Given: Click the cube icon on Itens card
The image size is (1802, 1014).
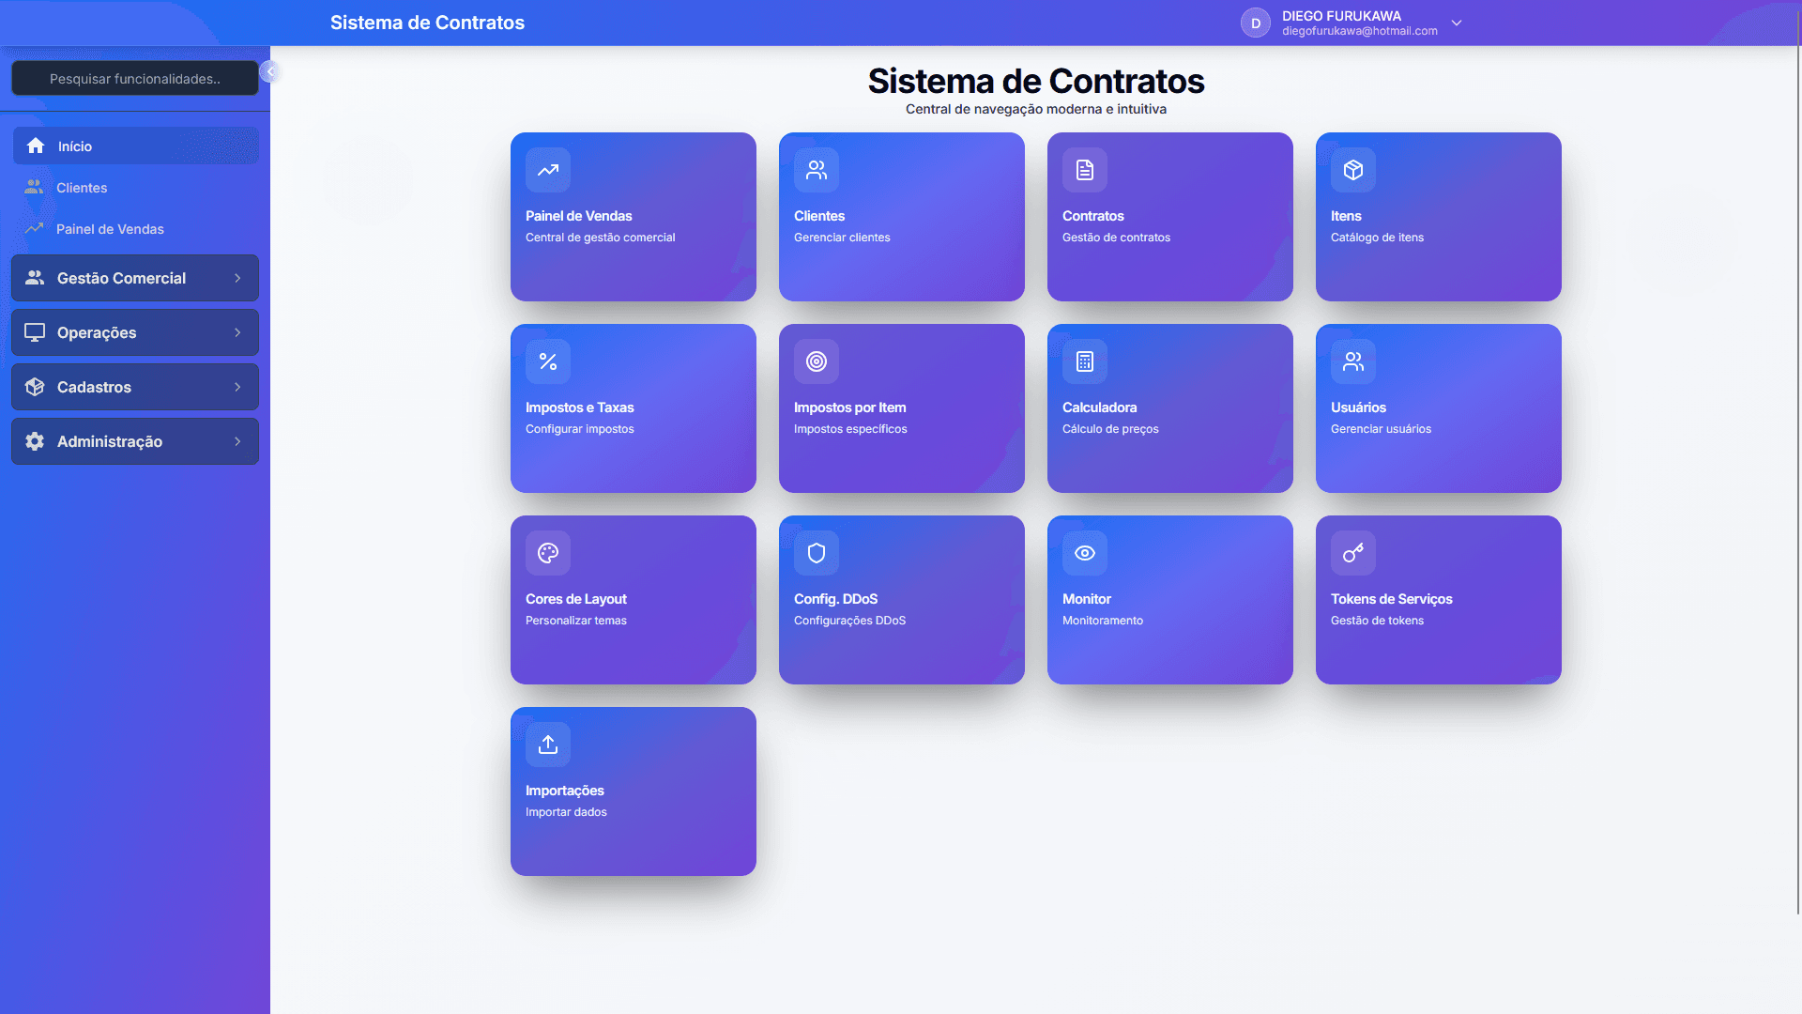Looking at the screenshot, I should (x=1352, y=170).
